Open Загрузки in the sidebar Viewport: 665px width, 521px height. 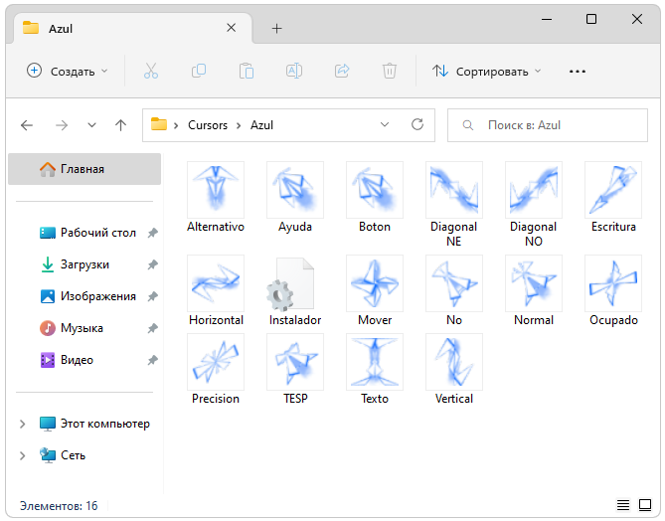point(84,264)
